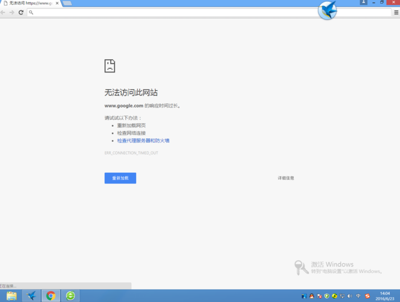This screenshot has height=302, width=400.
Task: Click inside the address bar field
Action: [209, 13]
